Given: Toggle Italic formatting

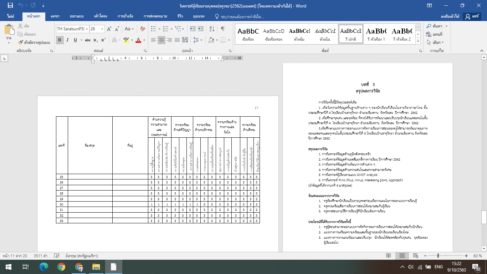Looking at the screenshot, I should (x=67, y=40).
